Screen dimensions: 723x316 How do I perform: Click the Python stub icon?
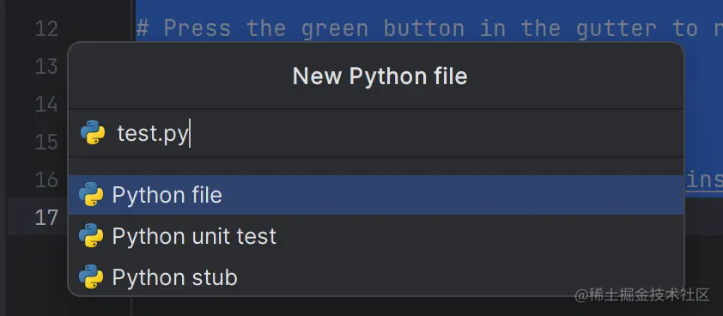(x=91, y=276)
